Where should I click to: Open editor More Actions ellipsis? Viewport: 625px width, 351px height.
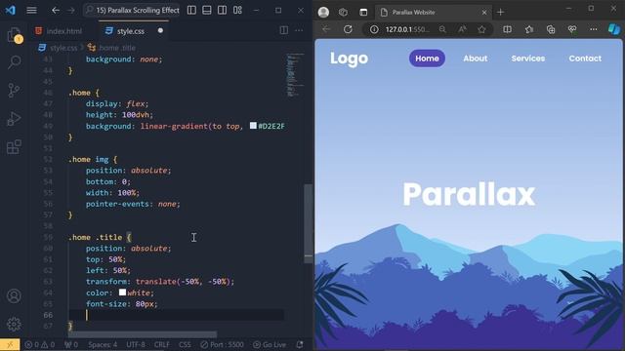pyautogui.click(x=299, y=30)
